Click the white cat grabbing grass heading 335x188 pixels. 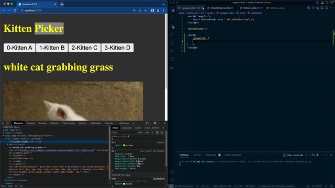tap(58, 67)
